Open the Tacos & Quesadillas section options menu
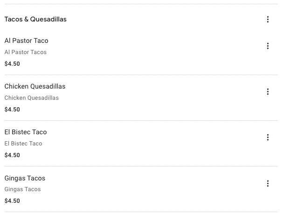 point(268,20)
